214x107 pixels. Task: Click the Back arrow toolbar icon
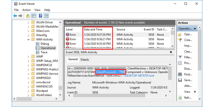point(15,16)
